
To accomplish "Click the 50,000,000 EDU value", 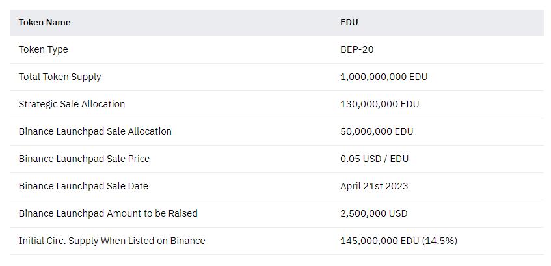I will [377, 131].
